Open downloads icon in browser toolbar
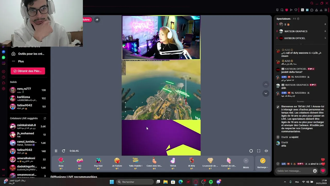Screen dimensions: 330x186 [x=321, y=10]
